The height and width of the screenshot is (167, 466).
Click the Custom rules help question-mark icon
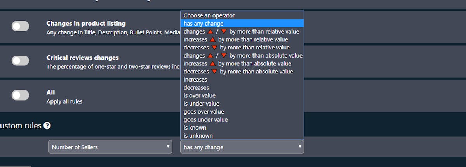[47, 126]
